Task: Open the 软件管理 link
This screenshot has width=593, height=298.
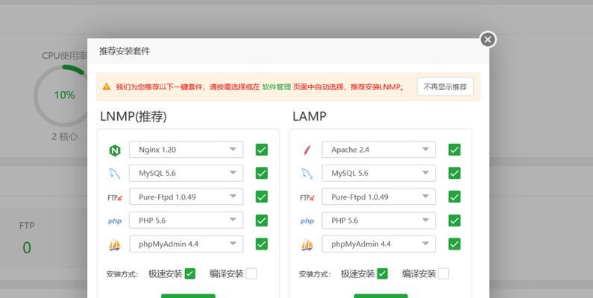Action: pyautogui.click(x=277, y=87)
